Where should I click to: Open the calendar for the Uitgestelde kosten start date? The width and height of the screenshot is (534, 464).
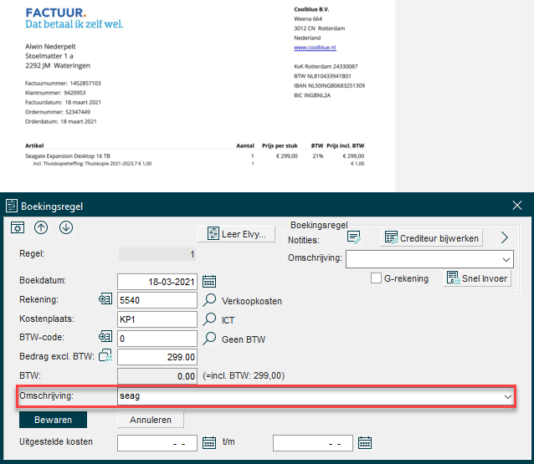[x=209, y=442]
